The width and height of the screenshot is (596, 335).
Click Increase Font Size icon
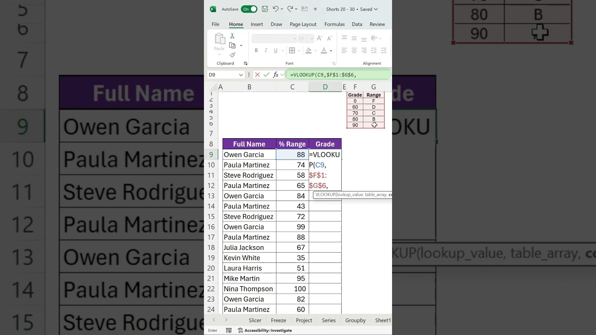pos(319,39)
